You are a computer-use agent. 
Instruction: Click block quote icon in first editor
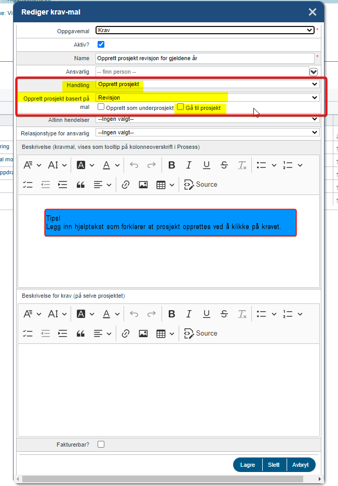point(80,185)
